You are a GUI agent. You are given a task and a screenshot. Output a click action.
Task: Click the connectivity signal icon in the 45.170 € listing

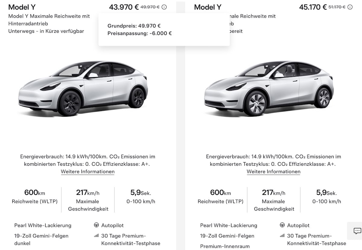[x=282, y=236]
